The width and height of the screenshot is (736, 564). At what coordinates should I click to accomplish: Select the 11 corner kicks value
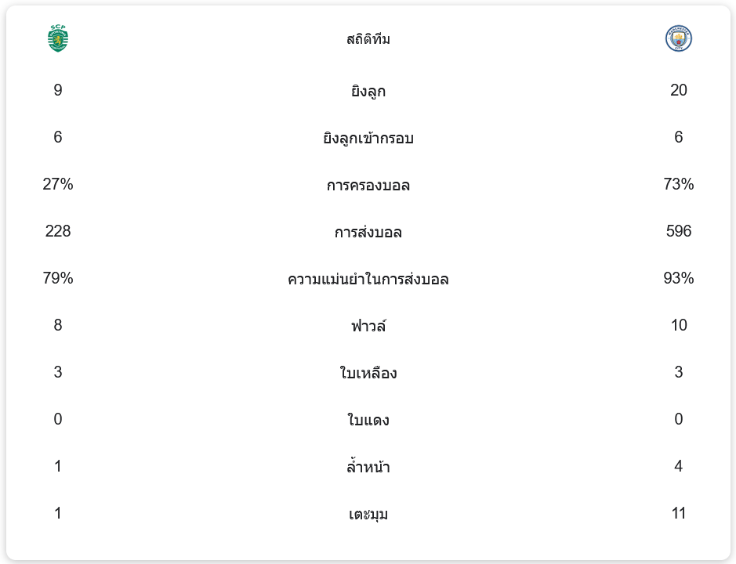coord(678,513)
